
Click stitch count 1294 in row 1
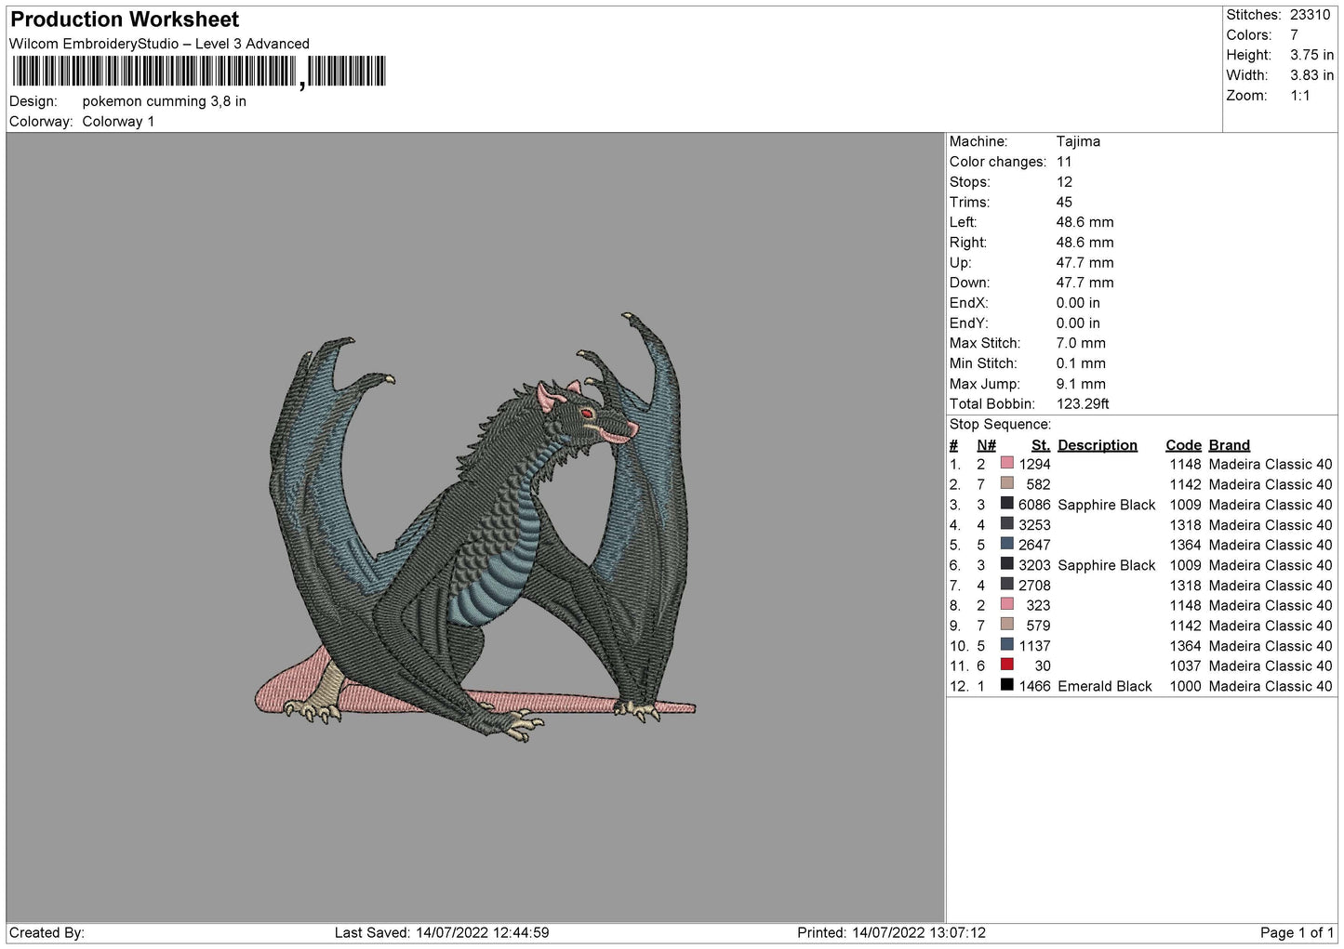click(x=1034, y=464)
